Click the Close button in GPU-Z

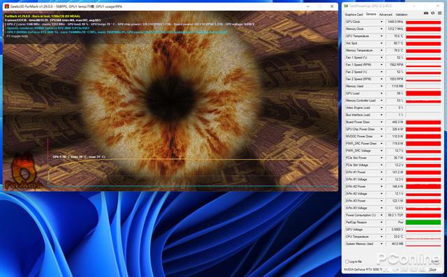(433, 269)
